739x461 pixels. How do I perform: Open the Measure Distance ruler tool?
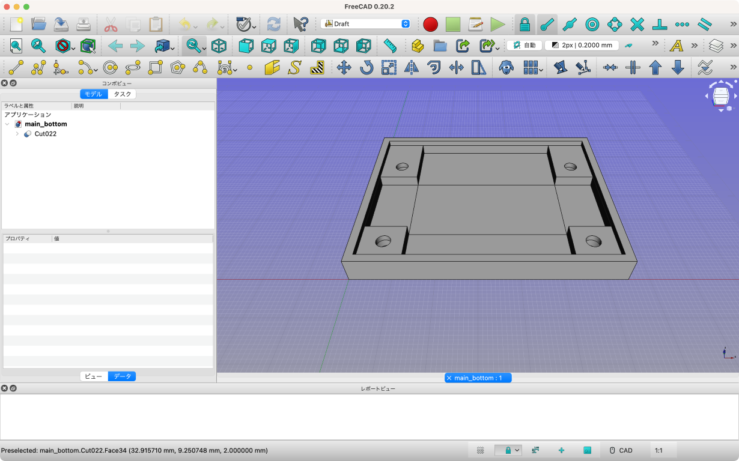tap(390, 46)
